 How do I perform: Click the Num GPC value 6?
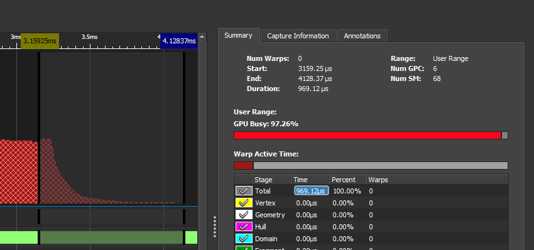coord(435,69)
